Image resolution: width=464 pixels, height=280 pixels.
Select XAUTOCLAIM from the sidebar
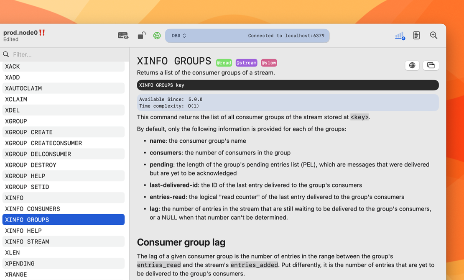(23, 88)
